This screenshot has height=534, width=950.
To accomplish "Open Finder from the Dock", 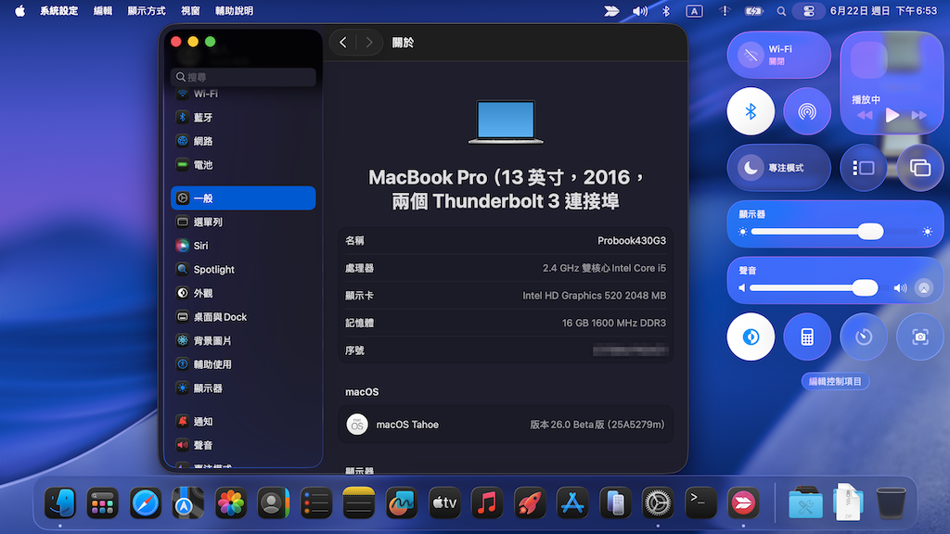I will [x=60, y=503].
